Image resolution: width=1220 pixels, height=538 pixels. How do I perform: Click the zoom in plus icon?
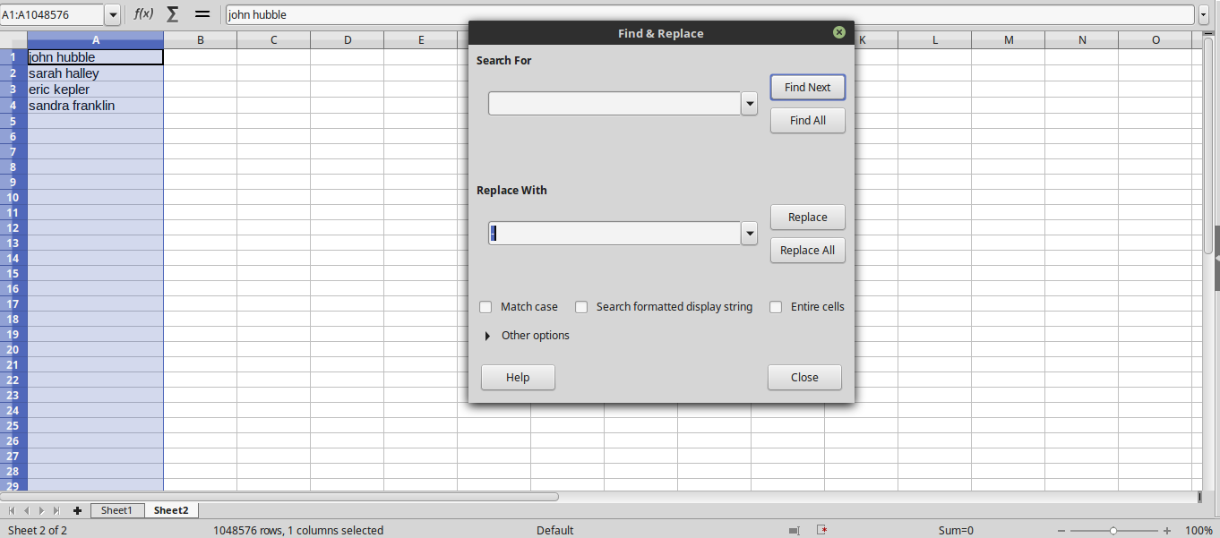coord(1167,530)
